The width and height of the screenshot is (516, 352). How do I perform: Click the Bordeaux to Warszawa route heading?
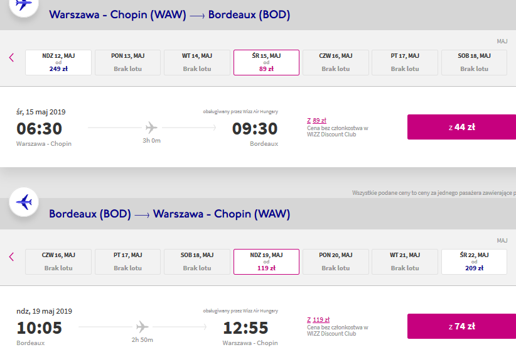click(x=169, y=214)
